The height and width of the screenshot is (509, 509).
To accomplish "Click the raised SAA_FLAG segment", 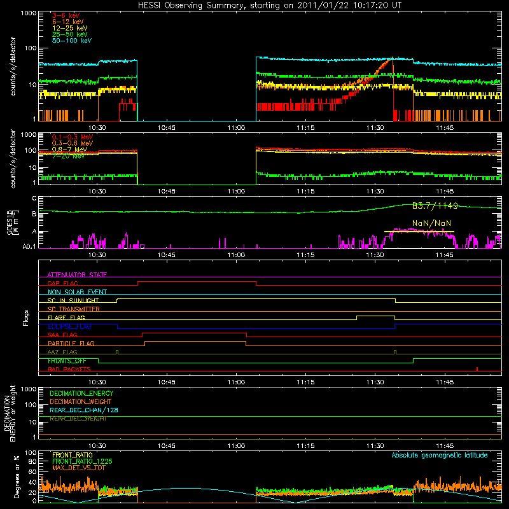I will [x=195, y=333].
